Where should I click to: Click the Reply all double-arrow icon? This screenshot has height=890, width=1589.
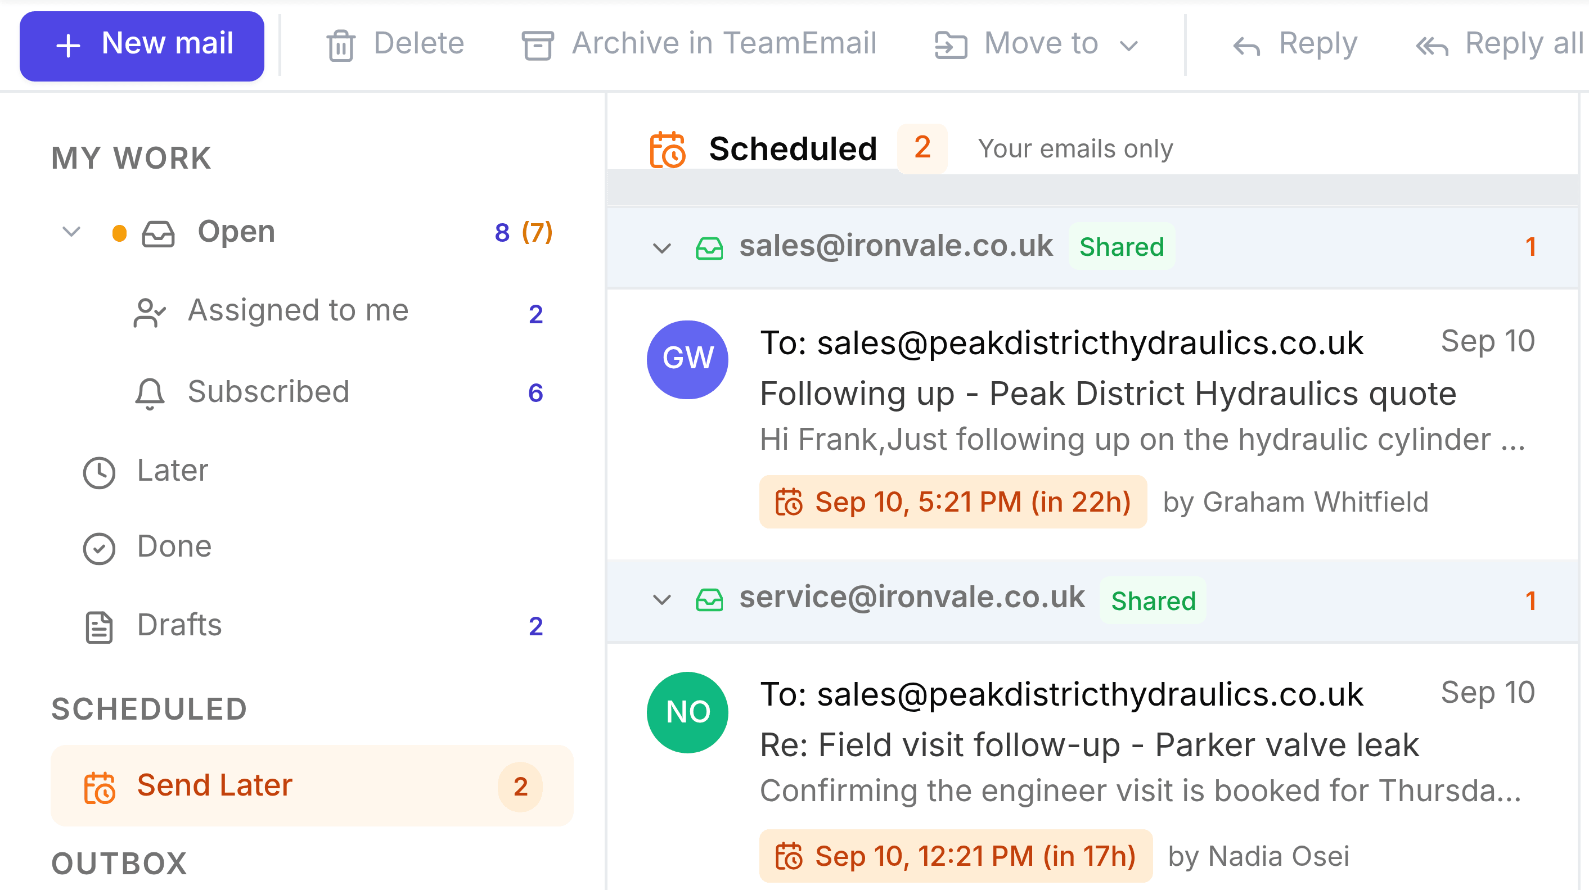click(1432, 46)
